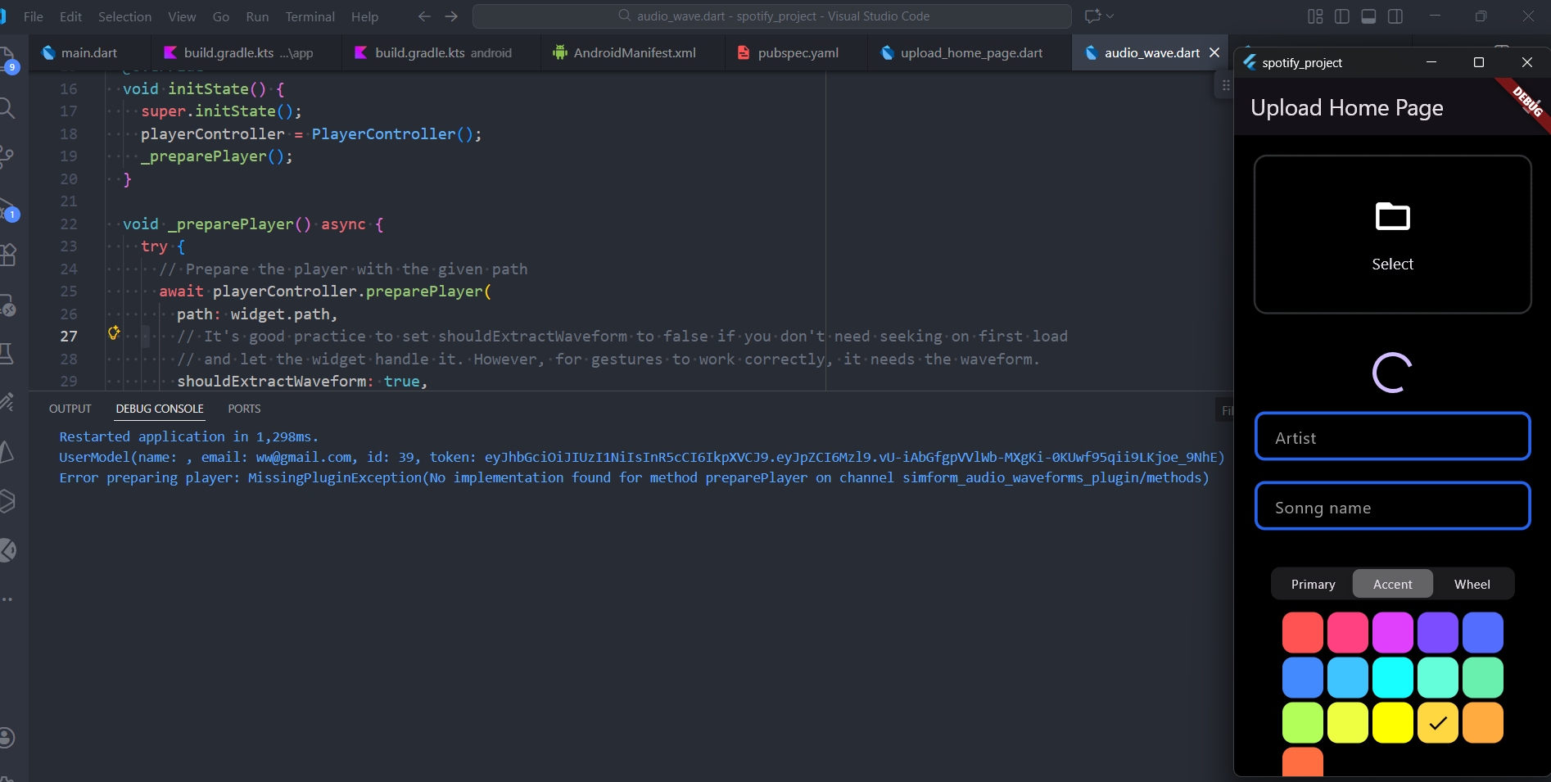Open the Extensions view
Screen dimensions: 1551x782
(x=7, y=255)
